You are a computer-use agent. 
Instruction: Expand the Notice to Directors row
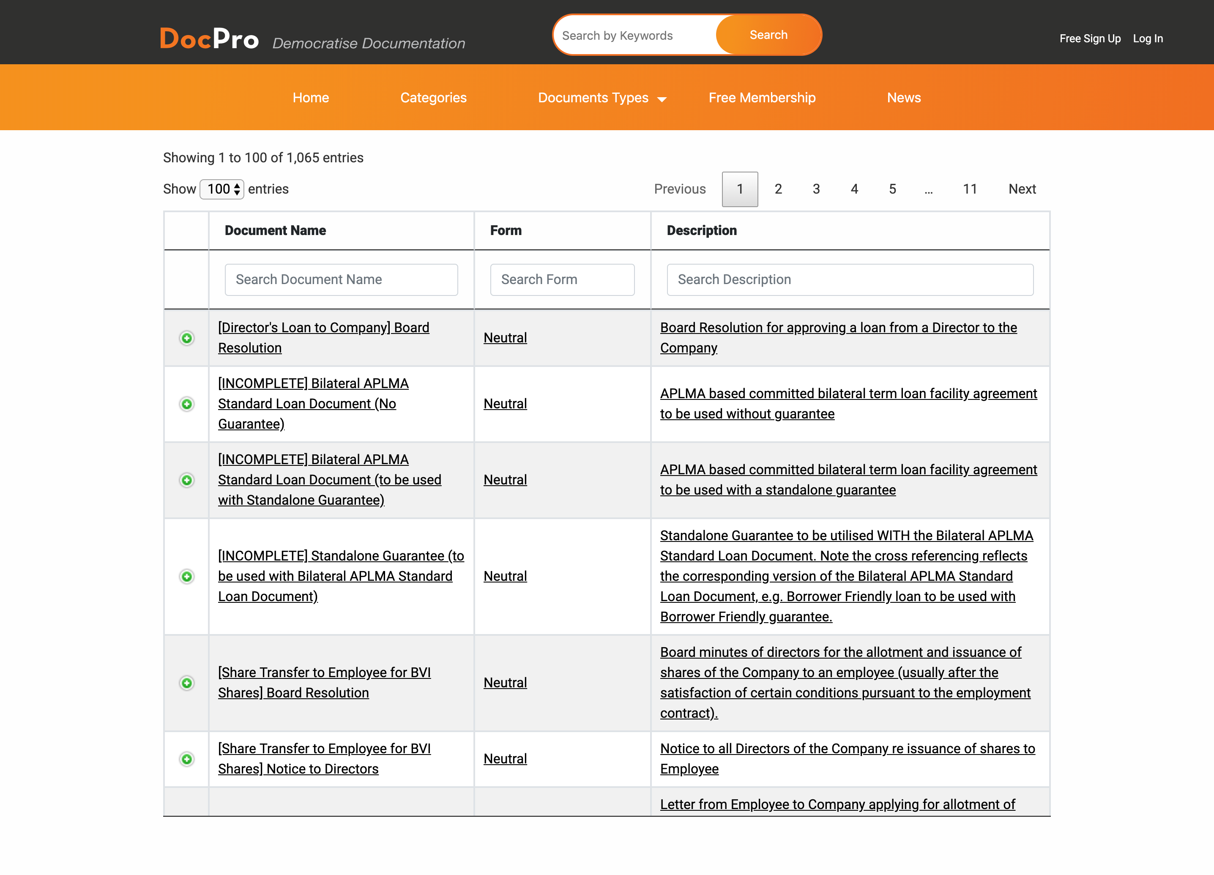pyautogui.click(x=186, y=758)
